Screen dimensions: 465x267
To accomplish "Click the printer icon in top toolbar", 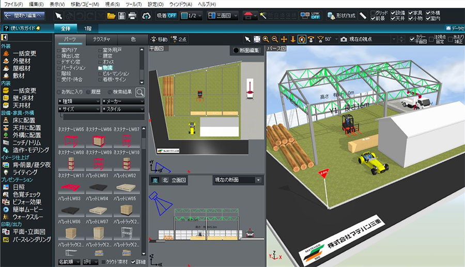I will (x=132, y=15).
